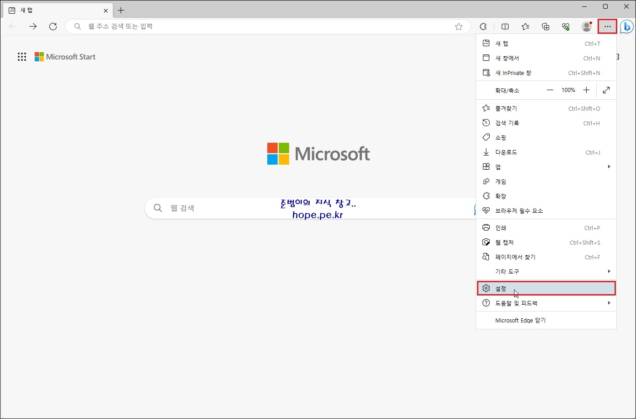
Task: Open the Extensions puzzle icon in toolbar
Action: 483,27
